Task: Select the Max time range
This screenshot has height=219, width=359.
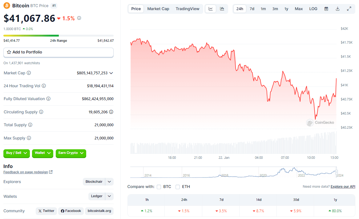Action: 299,9
